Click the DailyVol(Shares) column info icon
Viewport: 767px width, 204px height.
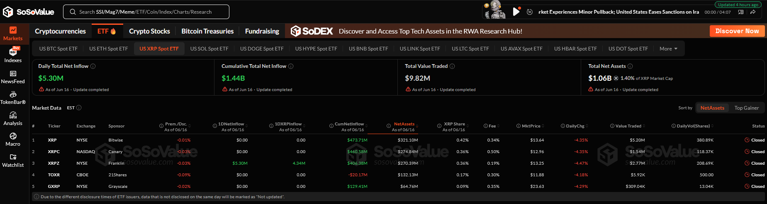pos(674,126)
